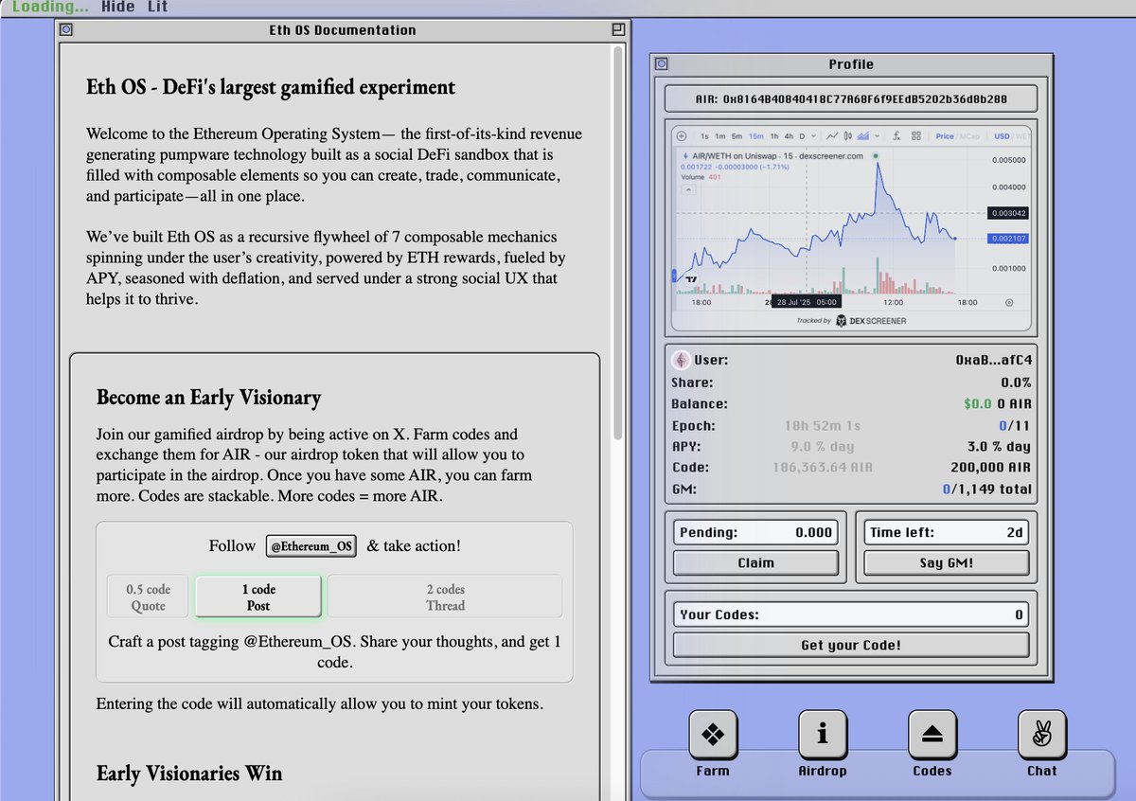The image size is (1136, 801).
Task: Follow the @Ethereum_OS button
Action: pos(311,546)
